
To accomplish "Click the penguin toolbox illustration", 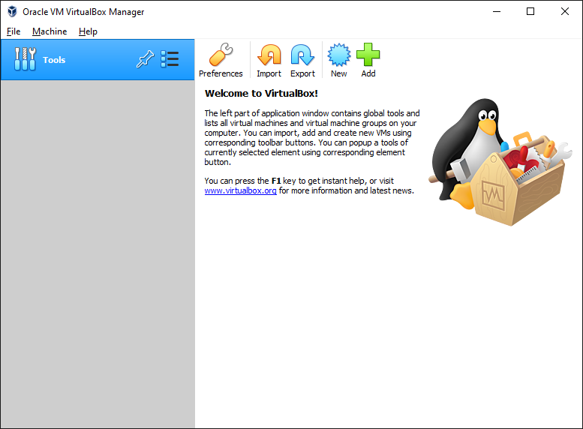I will click(x=500, y=162).
